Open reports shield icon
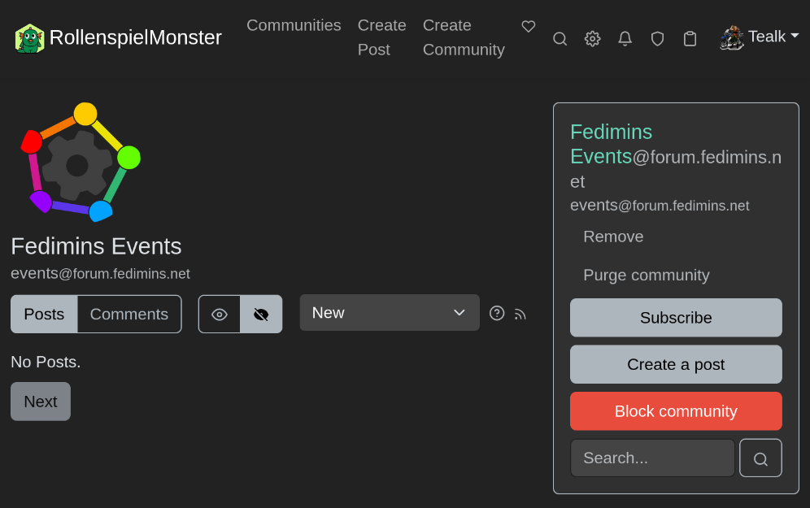The image size is (810, 508). coord(657,38)
